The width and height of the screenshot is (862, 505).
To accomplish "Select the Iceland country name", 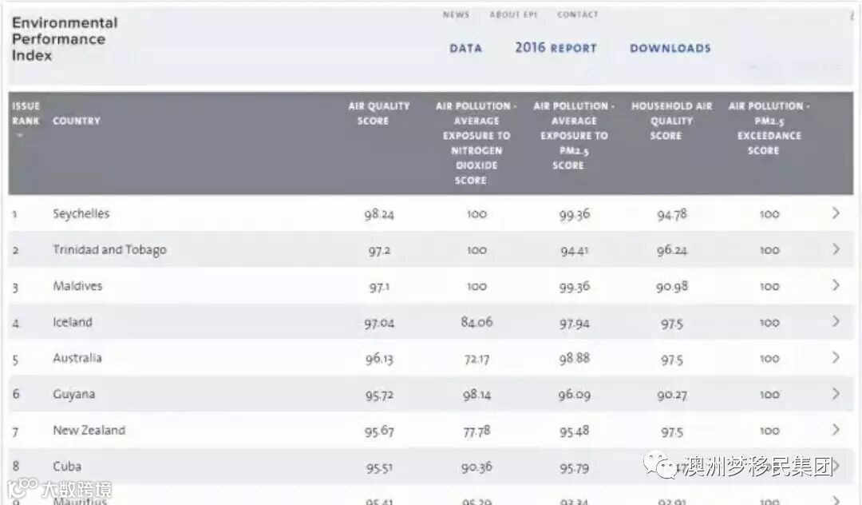I will (72, 322).
